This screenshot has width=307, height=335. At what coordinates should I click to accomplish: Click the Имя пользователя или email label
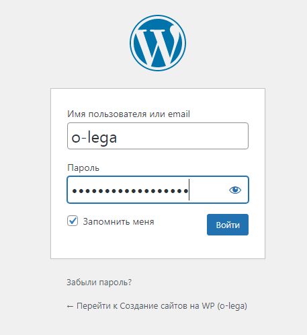(128, 114)
